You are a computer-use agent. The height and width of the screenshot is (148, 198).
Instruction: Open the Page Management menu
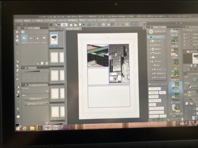coord(37,20)
